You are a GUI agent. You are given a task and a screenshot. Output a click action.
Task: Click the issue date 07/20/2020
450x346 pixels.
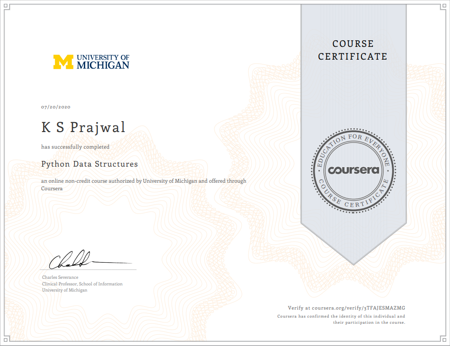point(56,107)
